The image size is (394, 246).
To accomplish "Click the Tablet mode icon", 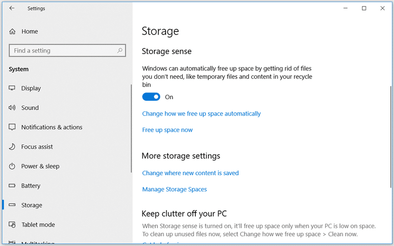I will click(12, 224).
